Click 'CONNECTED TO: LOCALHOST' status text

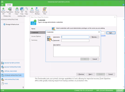tap(84, 90)
